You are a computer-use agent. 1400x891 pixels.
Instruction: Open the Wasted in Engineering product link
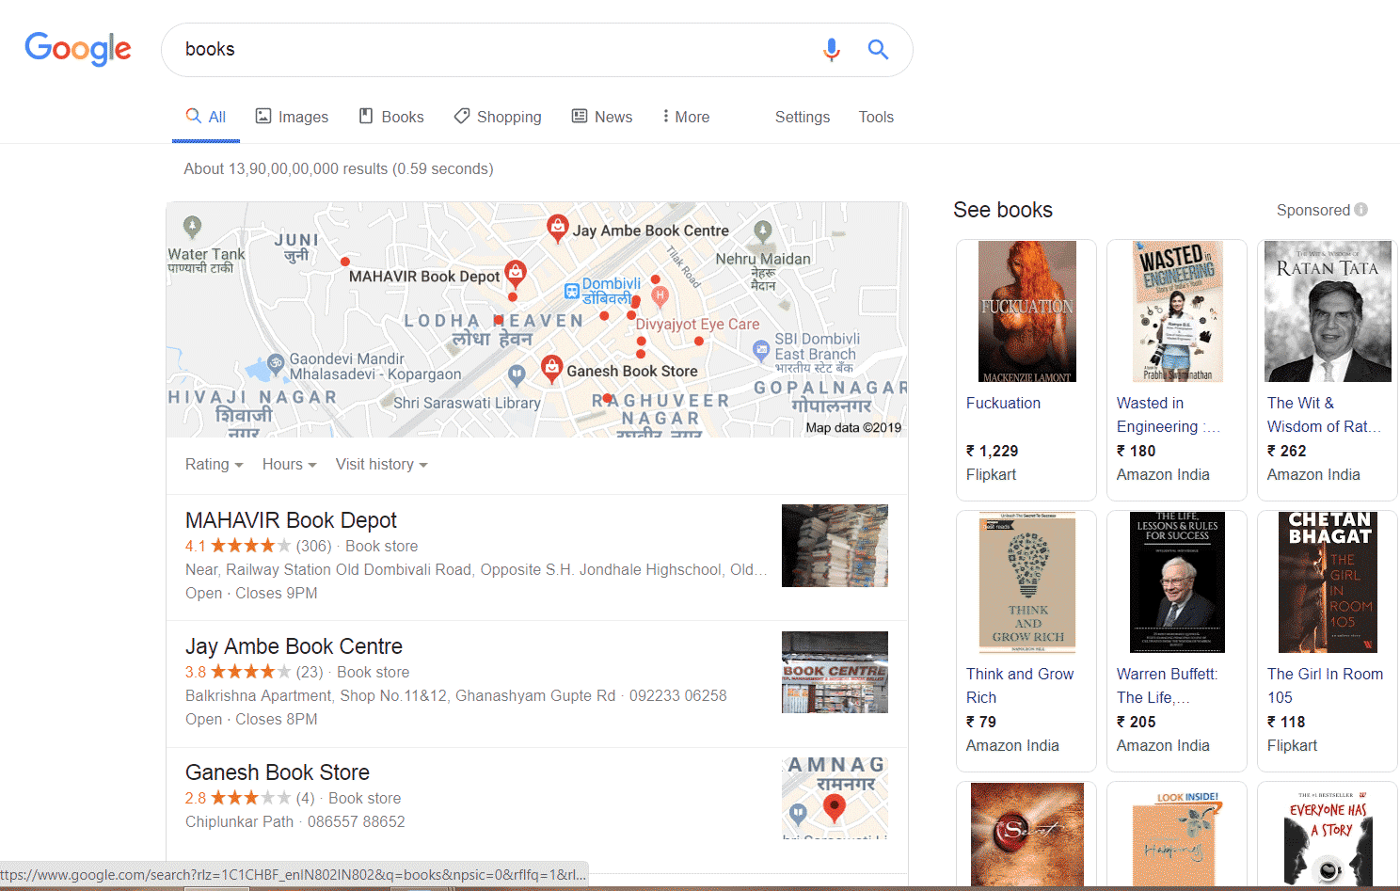coord(1168,415)
